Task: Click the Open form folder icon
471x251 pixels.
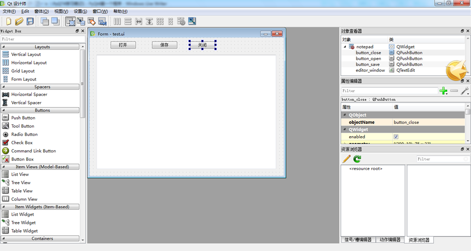Action: pyautogui.click(x=19, y=21)
